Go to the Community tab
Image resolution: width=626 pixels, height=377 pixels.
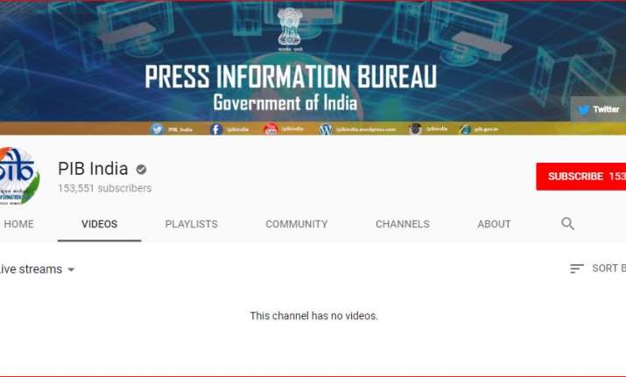(x=296, y=224)
